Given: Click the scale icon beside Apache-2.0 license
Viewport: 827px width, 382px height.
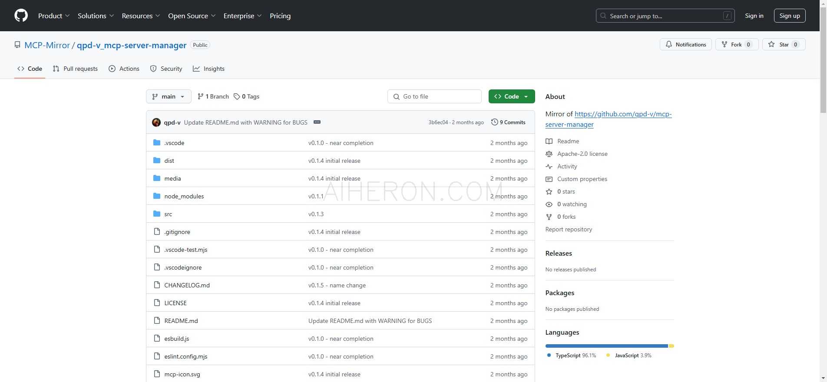Looking at the screenshot, I should [549, 154].
